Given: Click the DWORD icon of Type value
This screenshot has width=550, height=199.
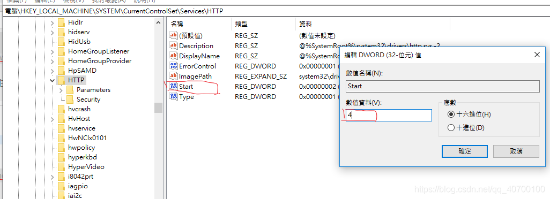Looking at the screenshot, I should pyautogui.click(x=174, y=96).
